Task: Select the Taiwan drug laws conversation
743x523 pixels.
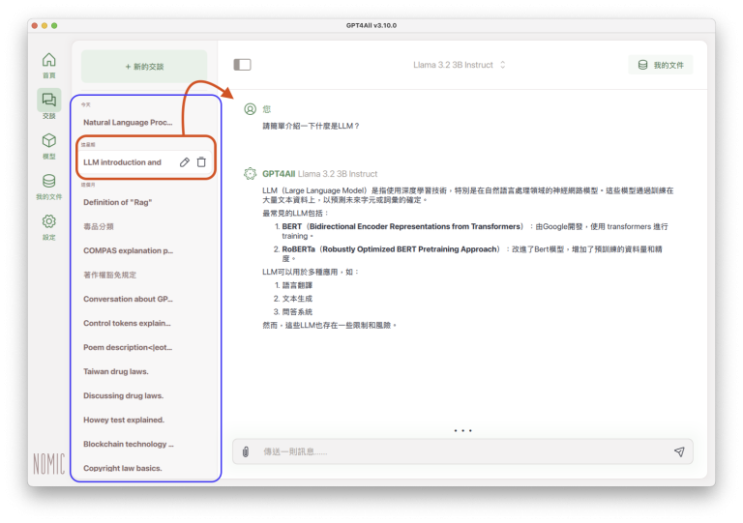Action: click(x=116, y=371)
